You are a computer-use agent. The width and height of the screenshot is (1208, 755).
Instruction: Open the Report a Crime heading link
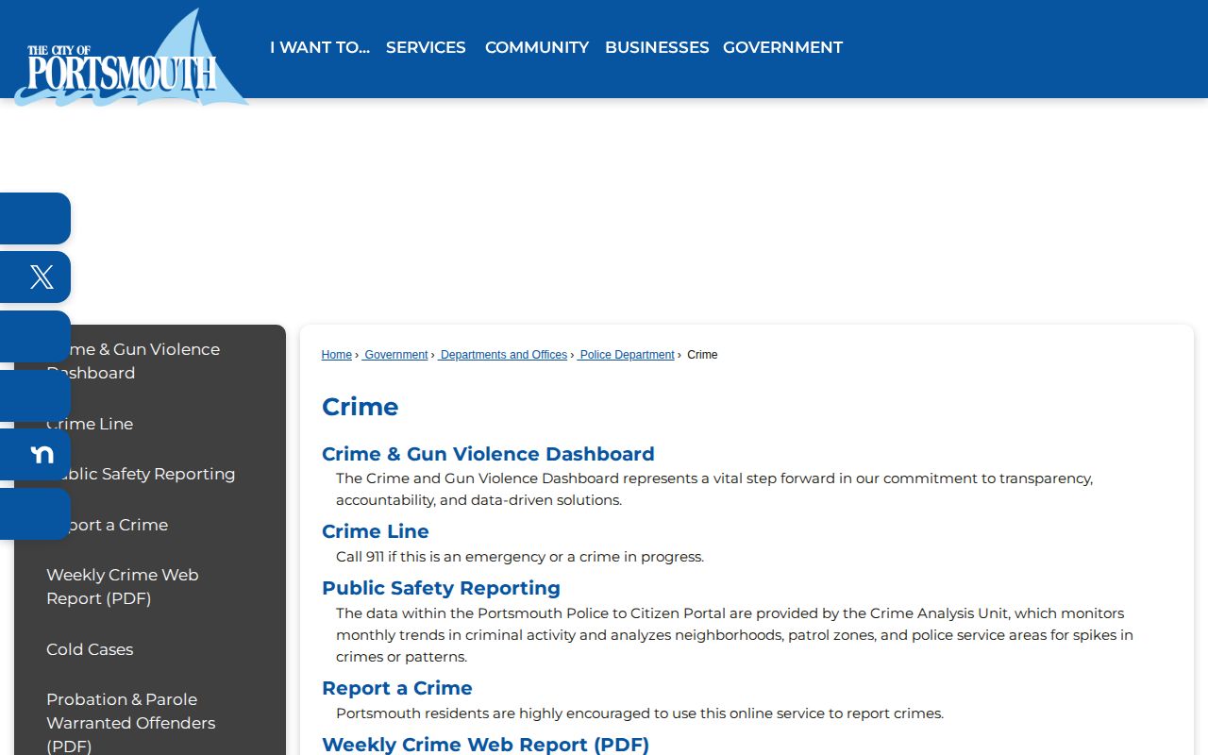[x=397, y=688]
